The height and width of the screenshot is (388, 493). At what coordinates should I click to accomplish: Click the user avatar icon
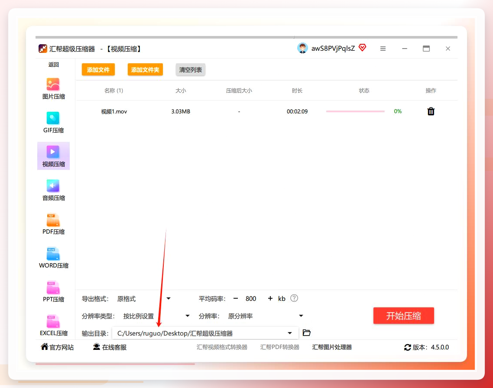(x=302, y=48)
